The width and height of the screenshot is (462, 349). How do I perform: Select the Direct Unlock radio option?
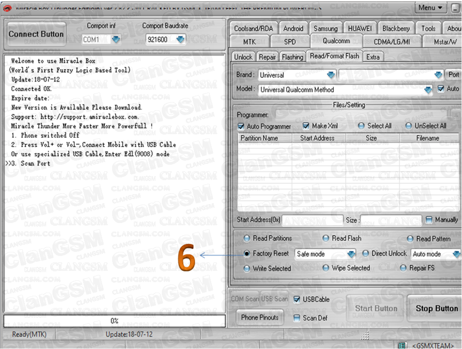pos(366,254)
